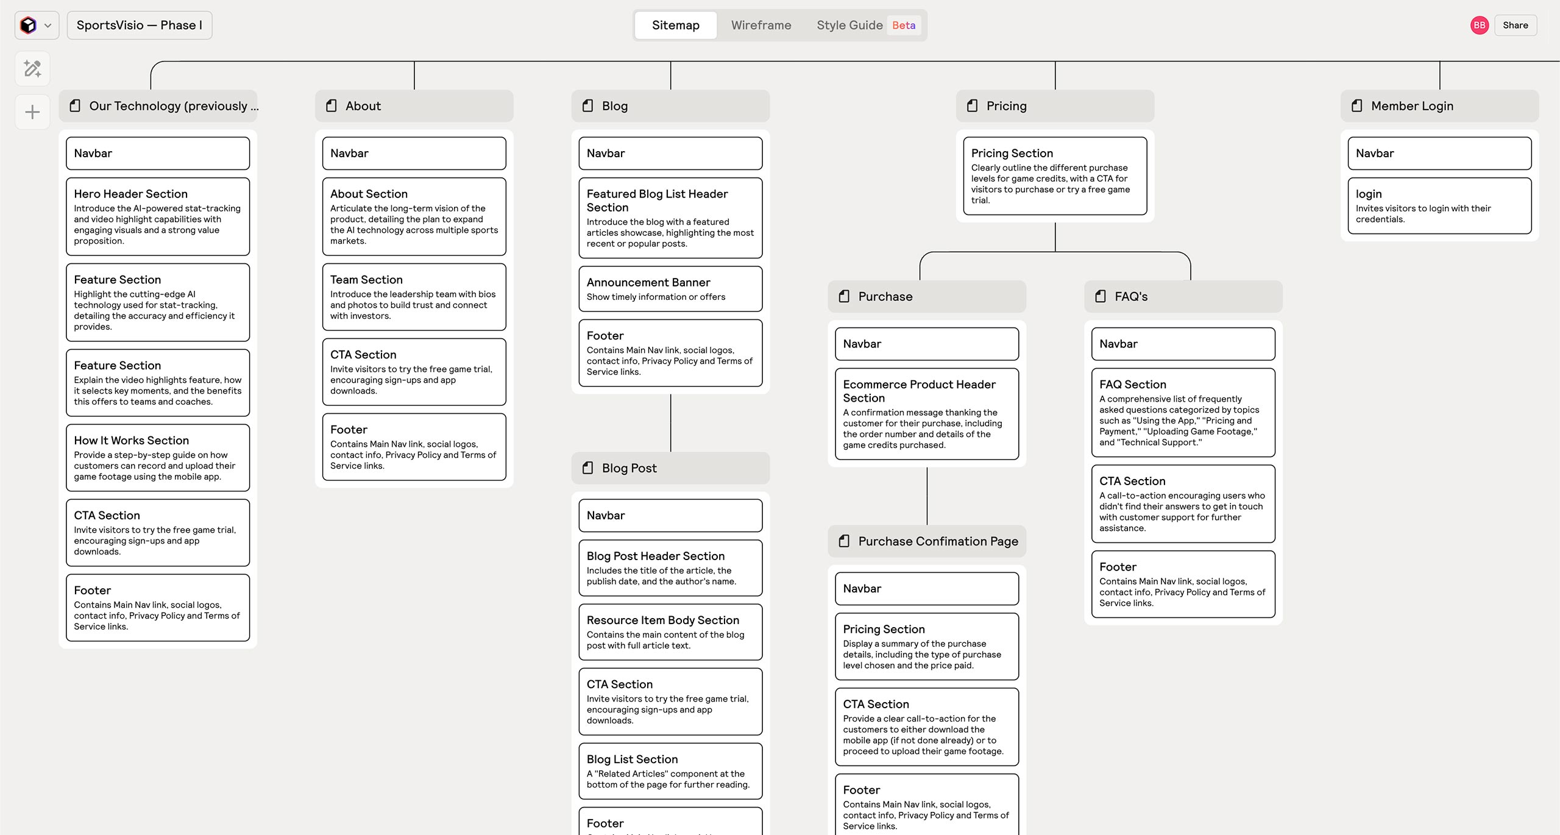Select the Pricing Section card in Purchase Confimation
Screen dimensions: 1560x835
[927, 647]
